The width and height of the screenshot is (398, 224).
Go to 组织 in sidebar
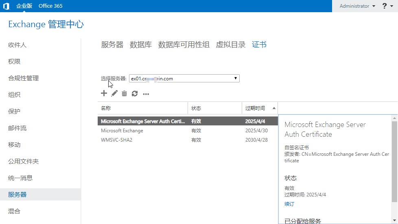coord(14,95)
